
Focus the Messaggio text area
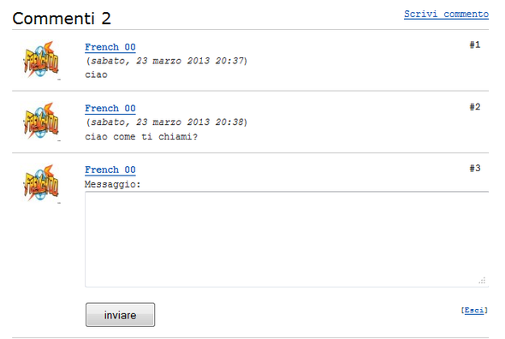(x=287, y=239)
